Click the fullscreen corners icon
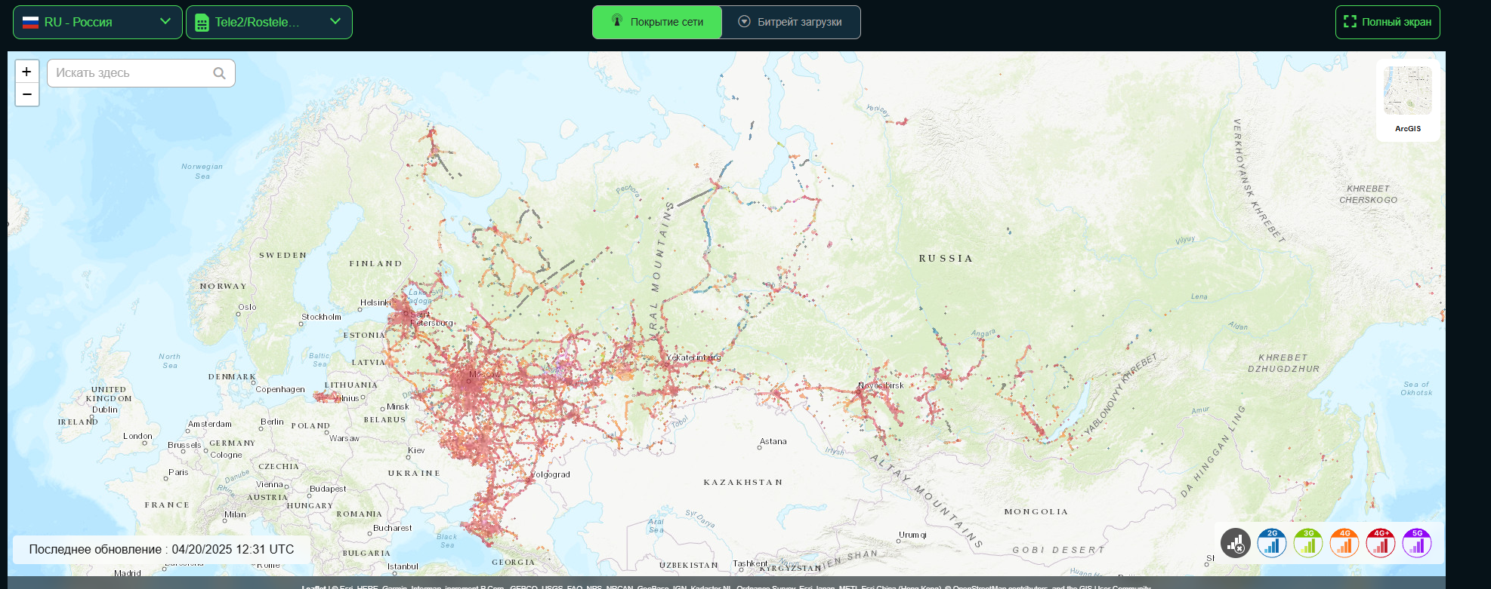1491x589 pixels. click(1351, 22)
